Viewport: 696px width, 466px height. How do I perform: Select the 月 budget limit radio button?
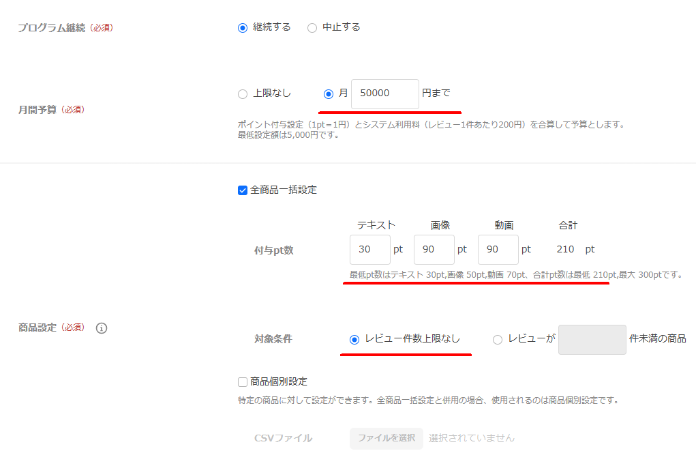[329, 94]
